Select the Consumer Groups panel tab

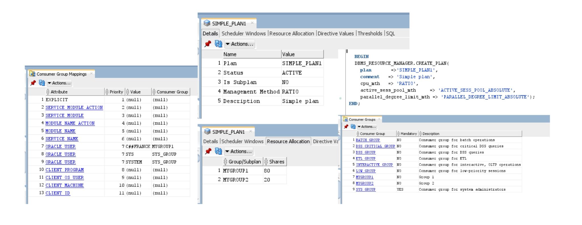pos(362,119)
